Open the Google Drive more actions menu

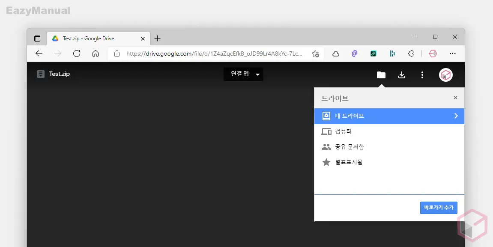coord(422,74)
